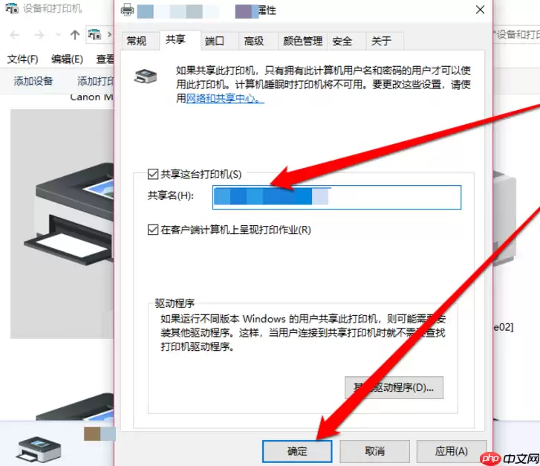Click printer icon in dialog title bar
This screenshot has width=540, height=466.
(127, 10)
